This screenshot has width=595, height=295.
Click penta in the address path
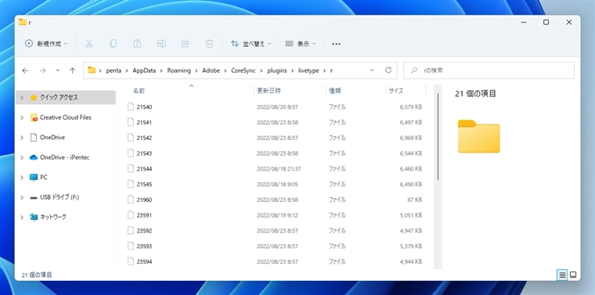[114, 70]
